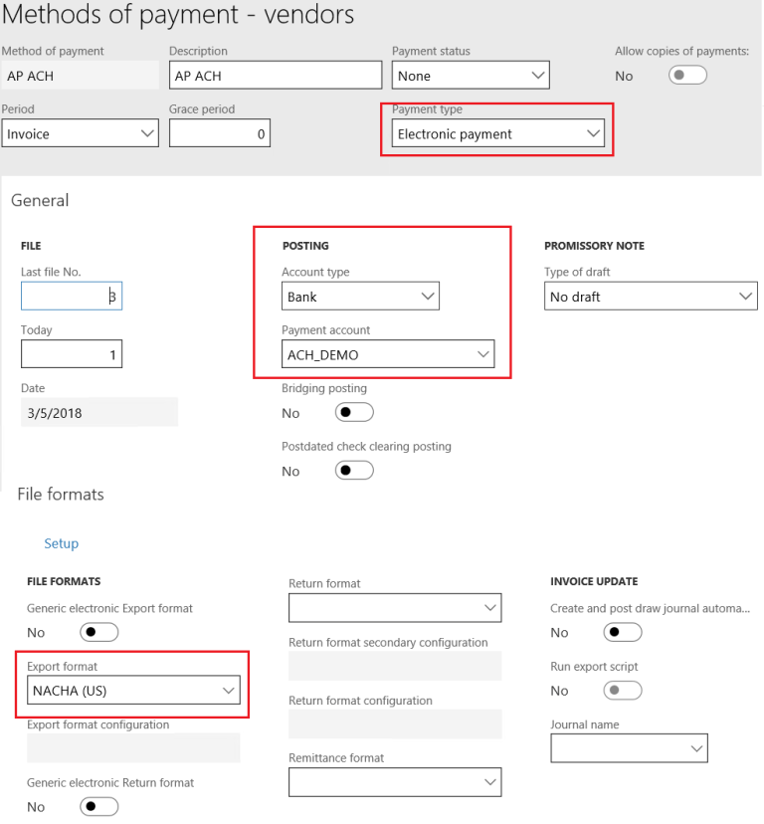Open Remittance format dropdown
764x824 pixels.
point(395,782)
